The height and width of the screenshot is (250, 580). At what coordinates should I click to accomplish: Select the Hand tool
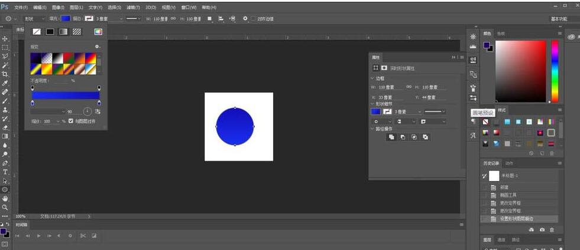coord(5,199)
